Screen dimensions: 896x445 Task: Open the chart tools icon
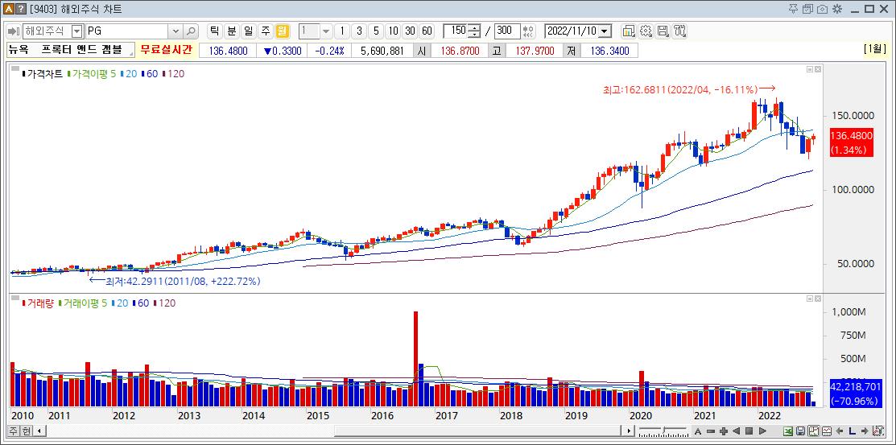click(x=680, y=31)
